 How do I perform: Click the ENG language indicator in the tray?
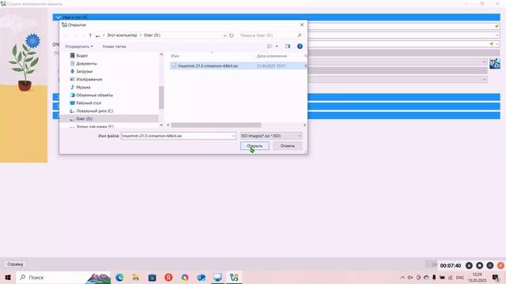pos(460,277)
